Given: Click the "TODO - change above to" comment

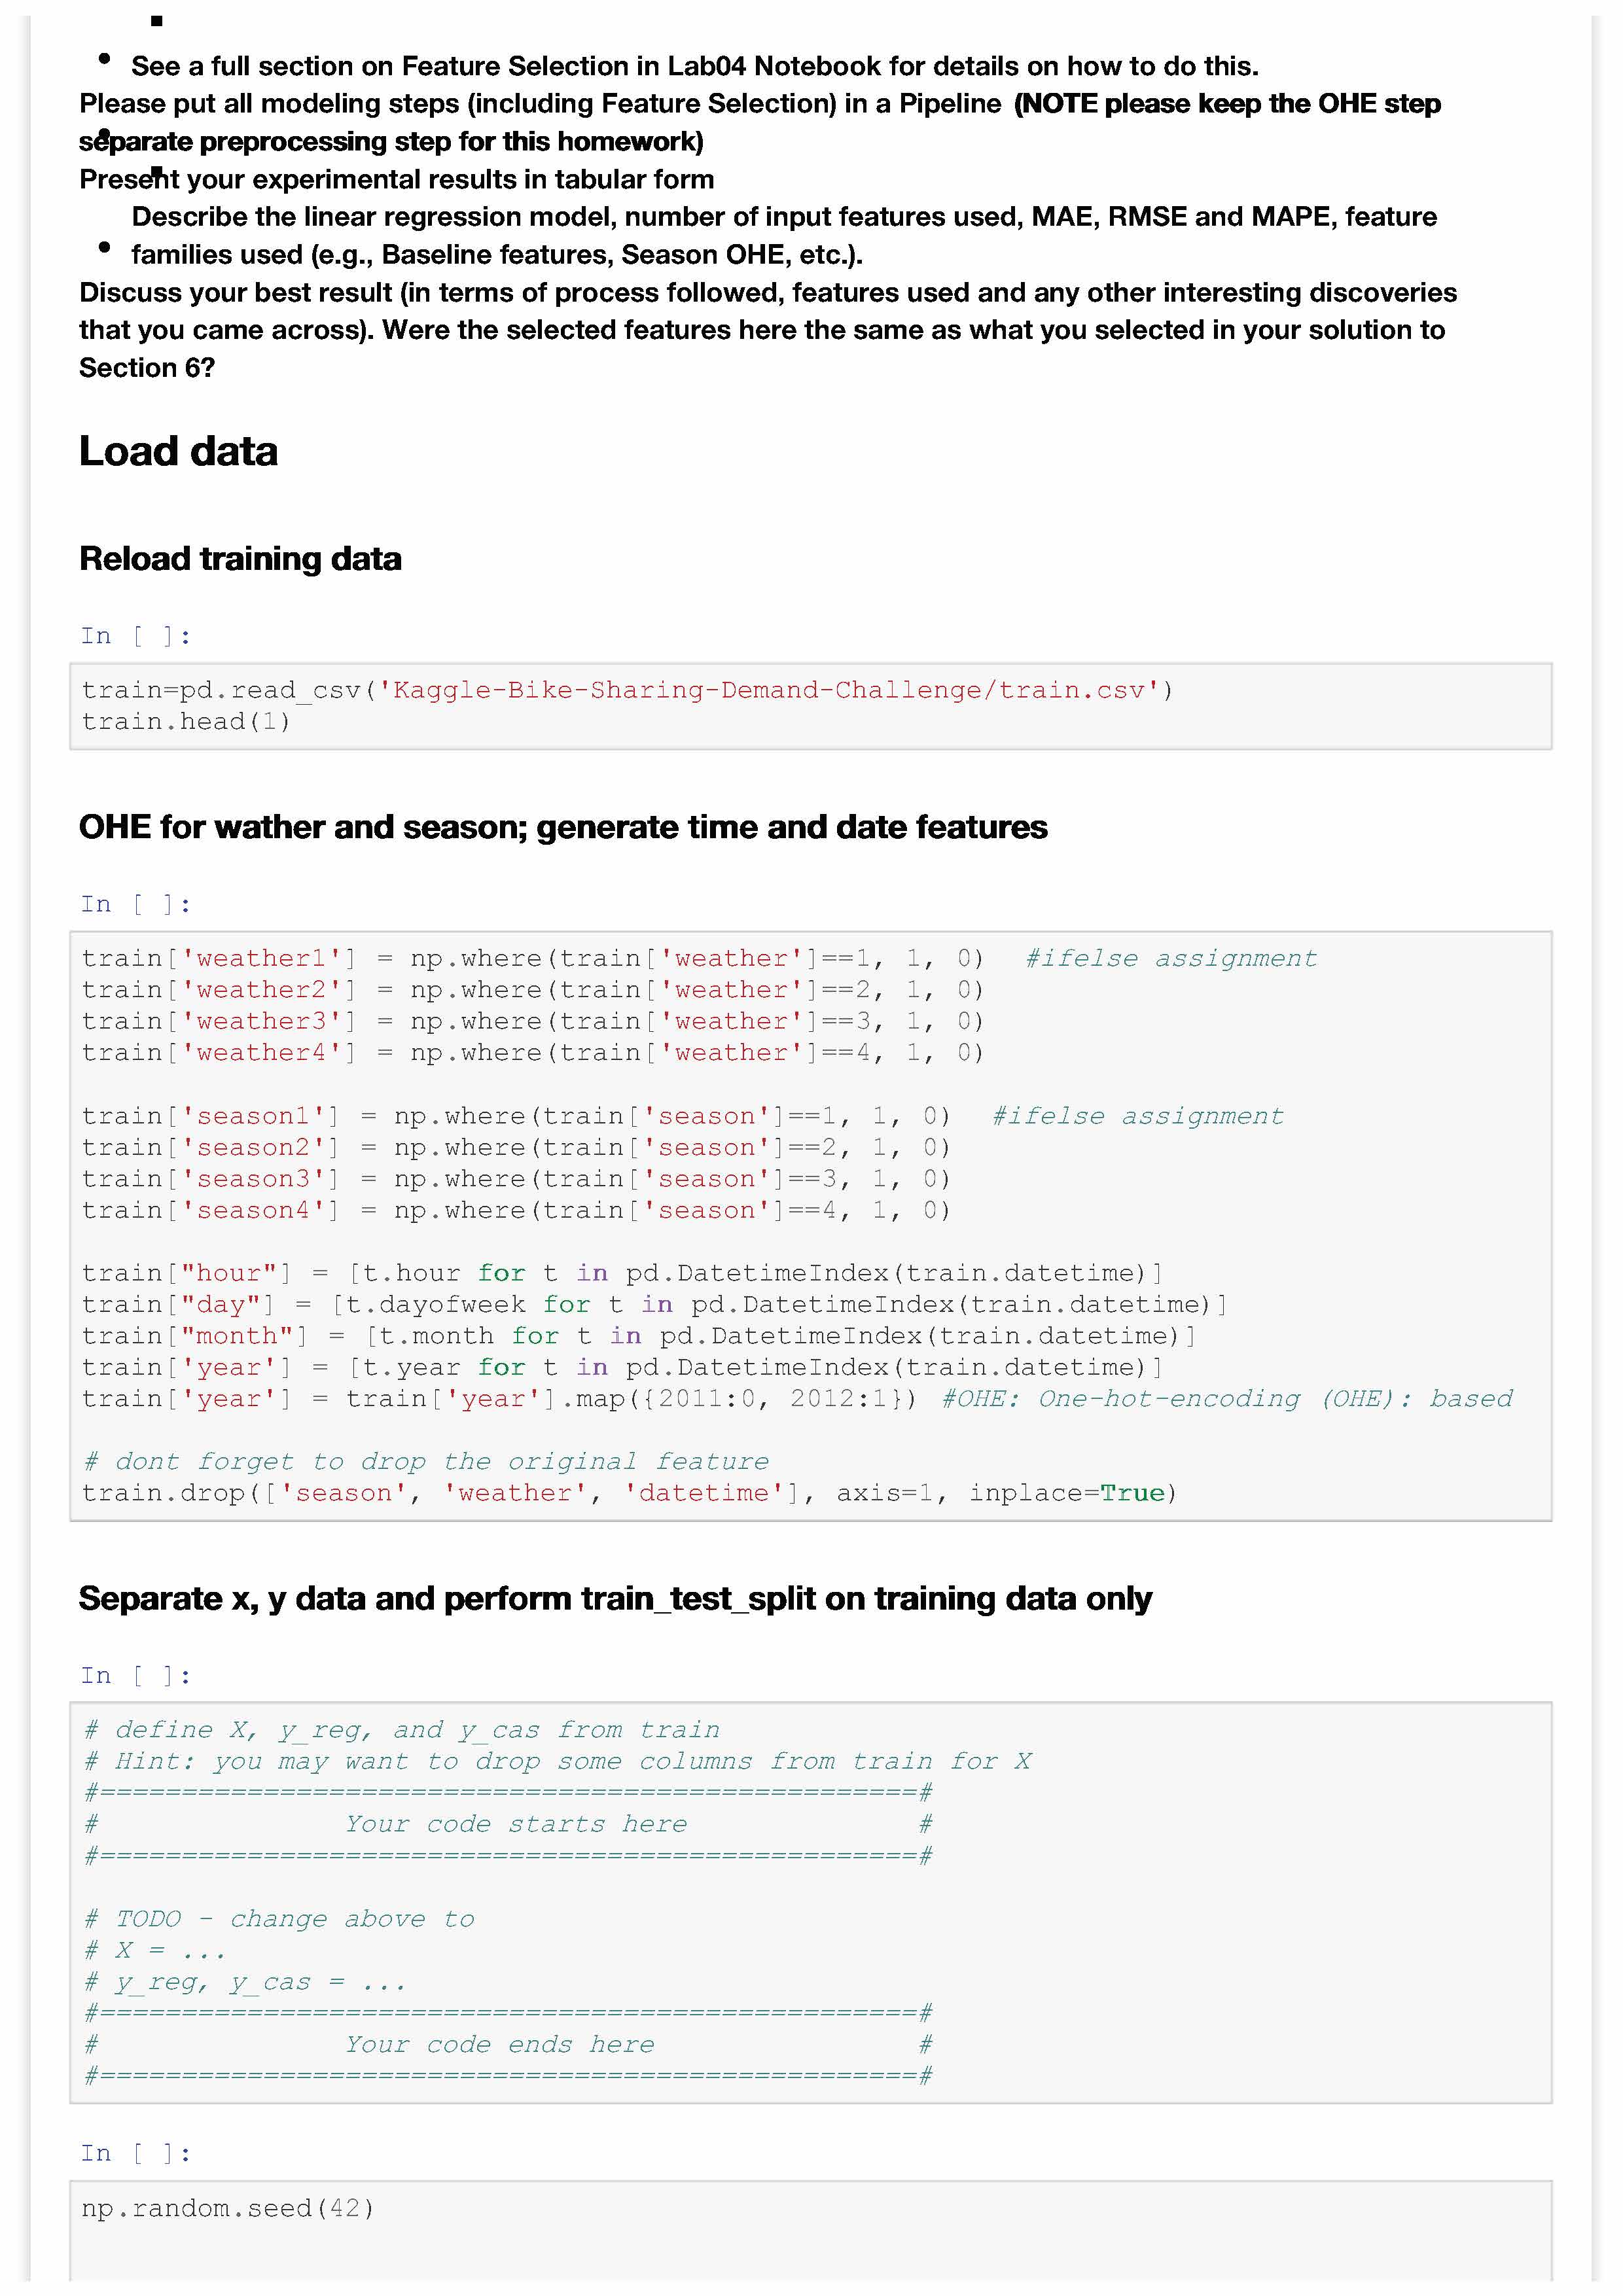Looking at the screenshot, I should (280, 1918).
